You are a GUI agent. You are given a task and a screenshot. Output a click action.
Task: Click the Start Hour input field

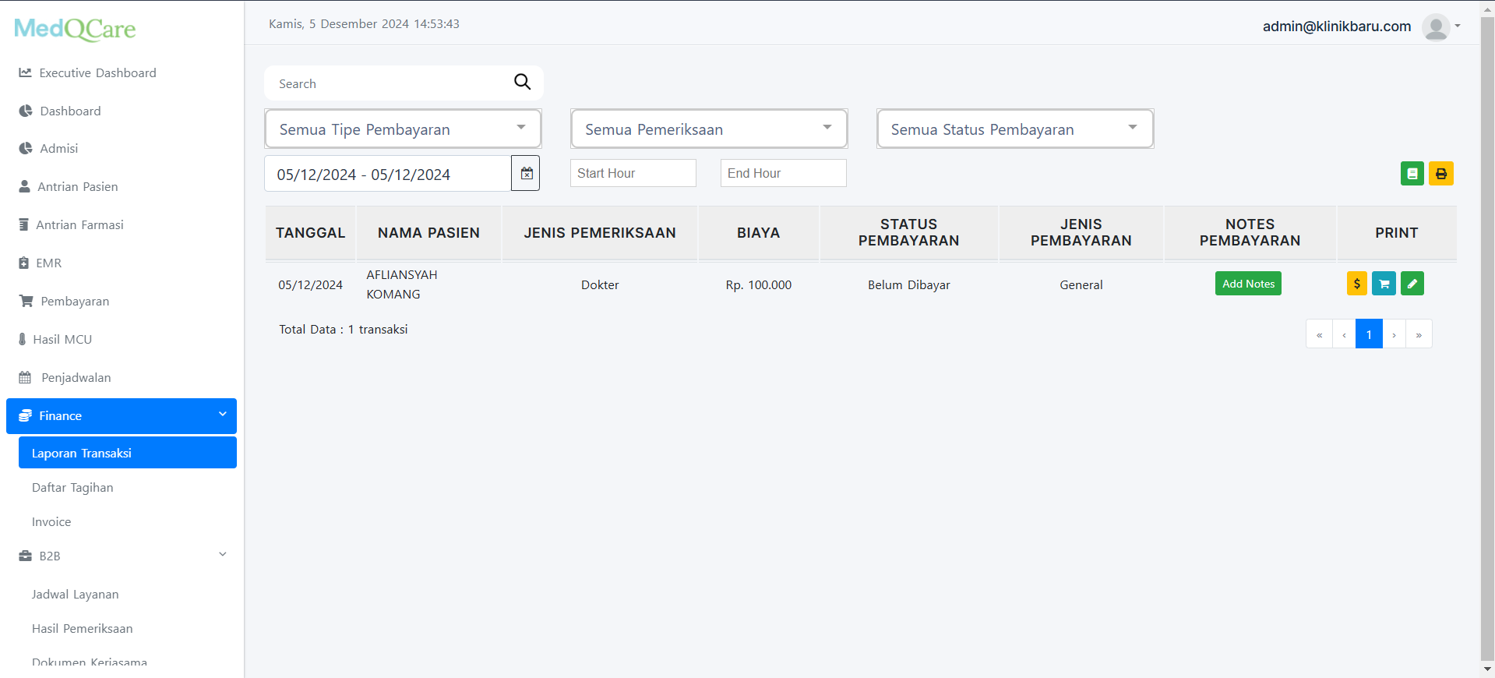pyautogui.click(x=633, y=173)
